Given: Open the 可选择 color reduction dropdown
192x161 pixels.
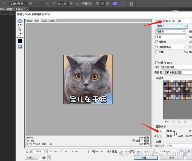Looking at the screenshot, I should tap(171, 31).
